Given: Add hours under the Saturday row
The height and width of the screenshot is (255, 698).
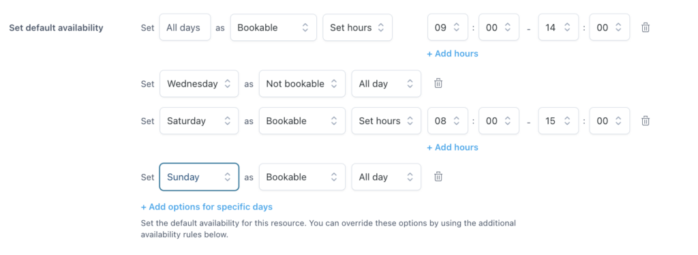Looking at the screenshot, I should (453, 147).
